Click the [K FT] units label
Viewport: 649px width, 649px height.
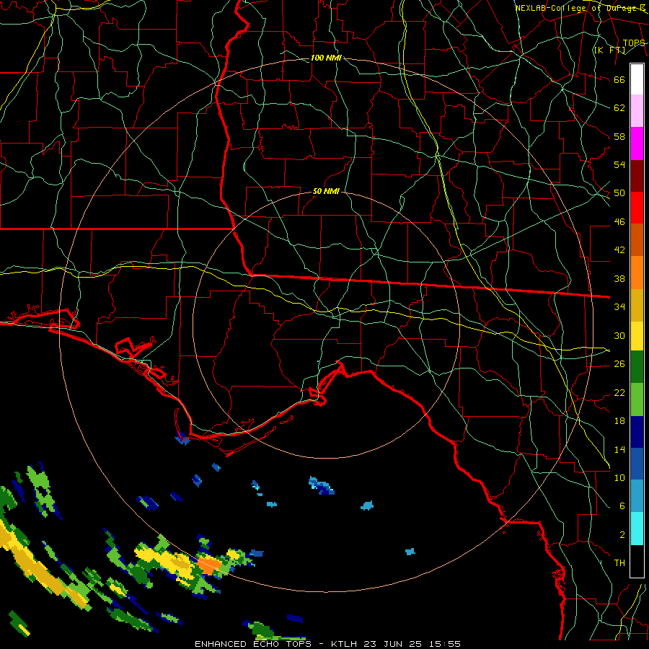609,50
